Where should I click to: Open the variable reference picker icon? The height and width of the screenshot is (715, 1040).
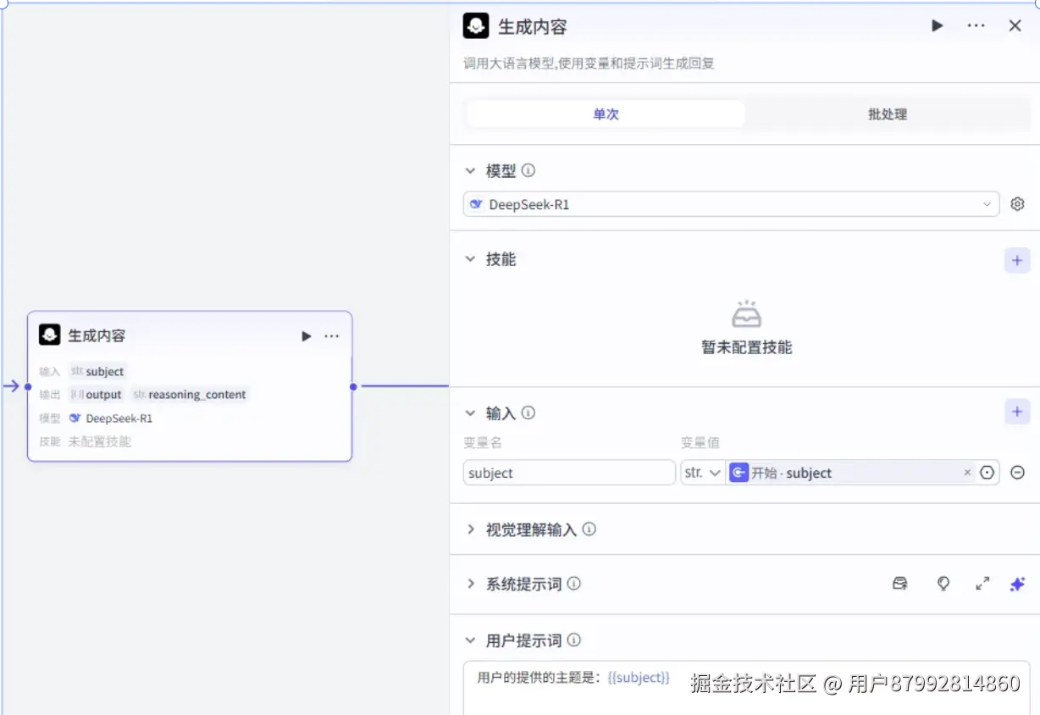coord(987,473)
